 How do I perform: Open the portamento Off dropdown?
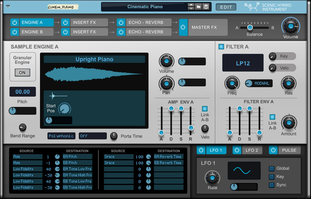click(93, 136)
